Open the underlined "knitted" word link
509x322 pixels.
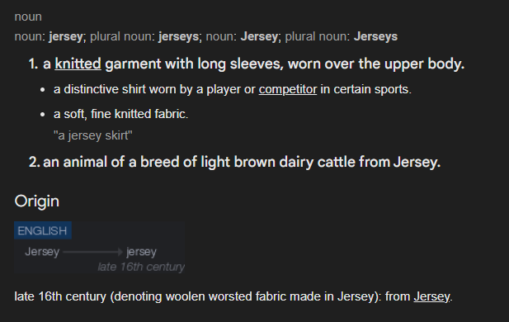click(x=78, y=64)
